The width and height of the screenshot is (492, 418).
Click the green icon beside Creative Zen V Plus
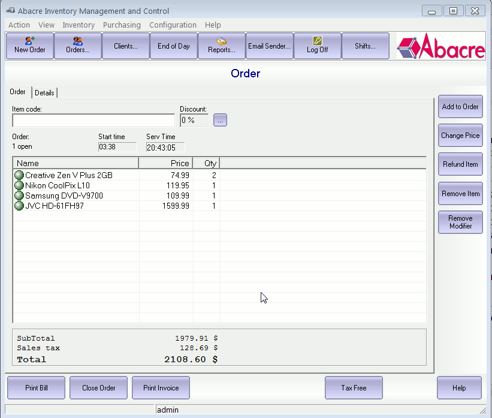pyautogui.click(x=19, y=175)
